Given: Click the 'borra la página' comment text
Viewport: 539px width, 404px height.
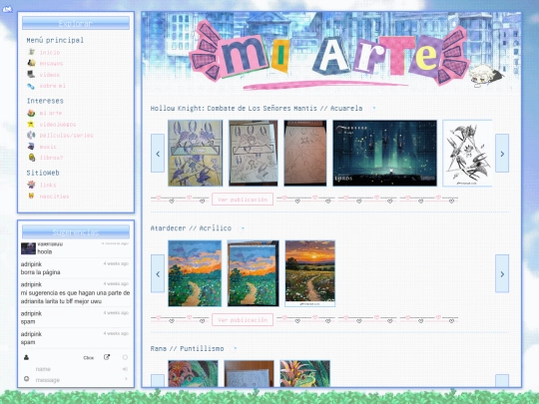Looking at the screenshot, I should point(41,272).
